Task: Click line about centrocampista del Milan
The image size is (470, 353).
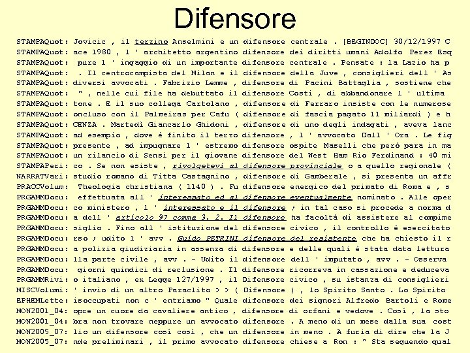Action: pos(234,73)
